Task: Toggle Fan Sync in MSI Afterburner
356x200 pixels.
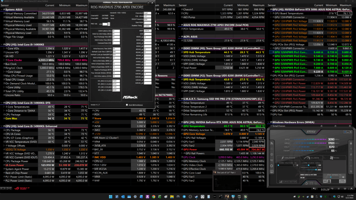Action: click(342, 181)
